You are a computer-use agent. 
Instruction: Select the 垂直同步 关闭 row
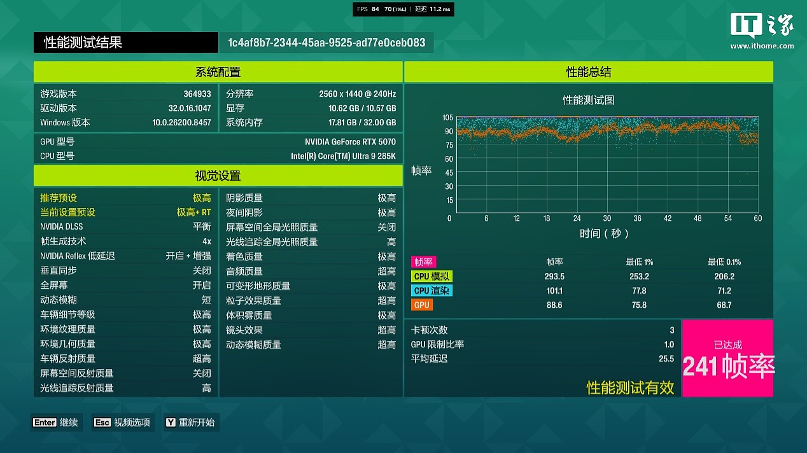click(x=125, y=271)
